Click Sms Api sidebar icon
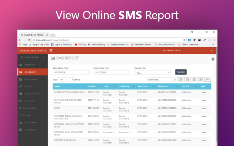The height and width of the screenshot is (146, 234). pos(20,87)
